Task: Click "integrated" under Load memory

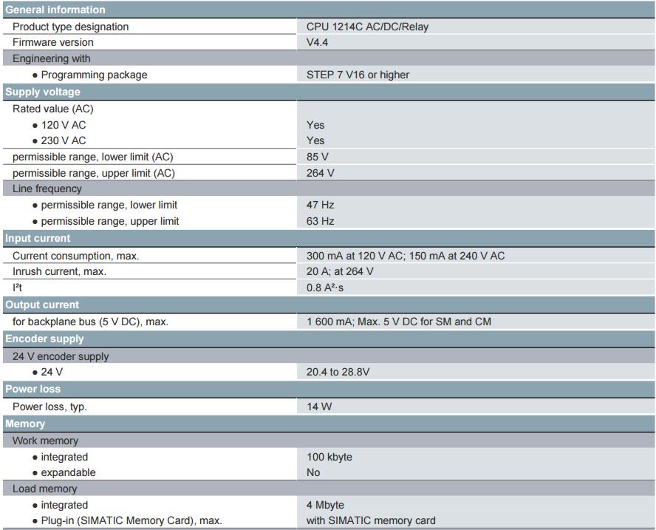Action: 64,506
